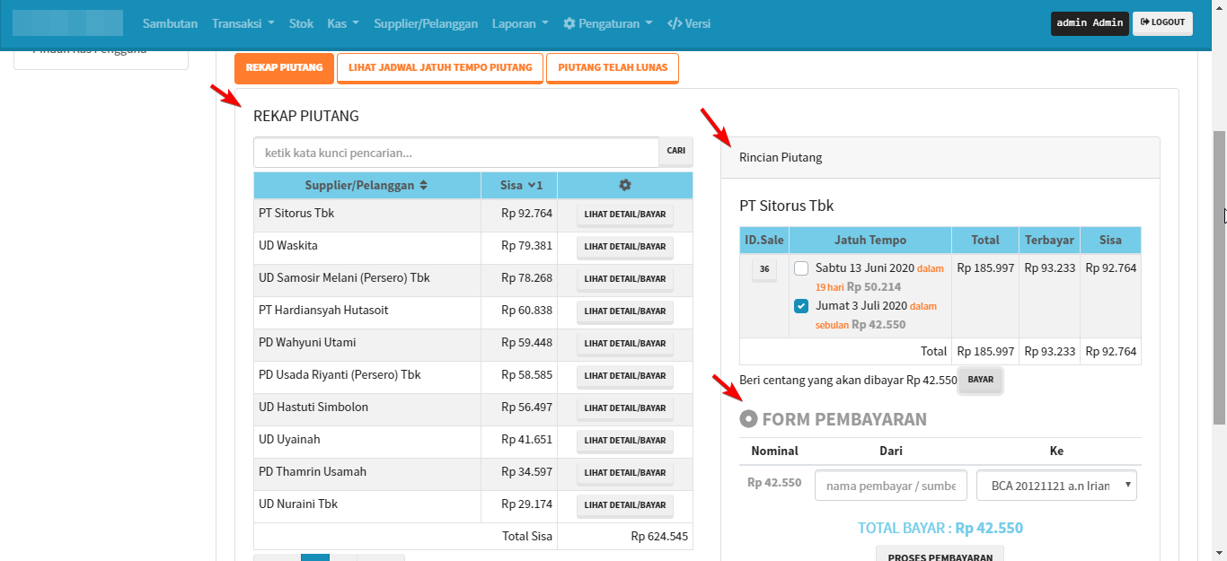Open the Piutang Telah Lunas tab
This screenshot has width=1227, height=561.
pyautogui.click(x=613, y=68)
